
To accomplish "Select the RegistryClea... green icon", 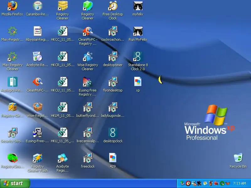I will tap(12, 158).
